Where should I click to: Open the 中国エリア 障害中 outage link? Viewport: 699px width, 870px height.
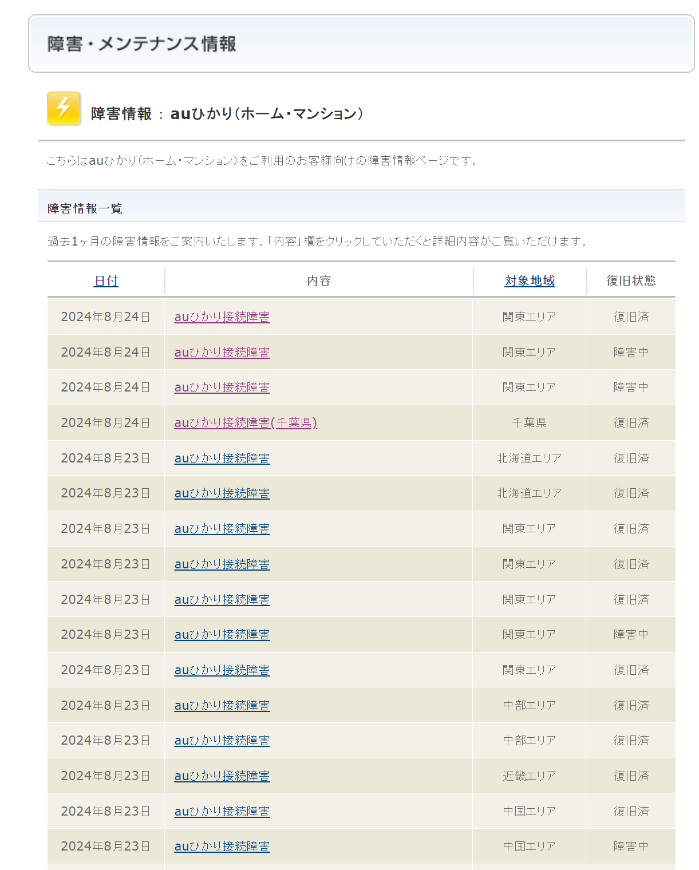coord(222,846)
